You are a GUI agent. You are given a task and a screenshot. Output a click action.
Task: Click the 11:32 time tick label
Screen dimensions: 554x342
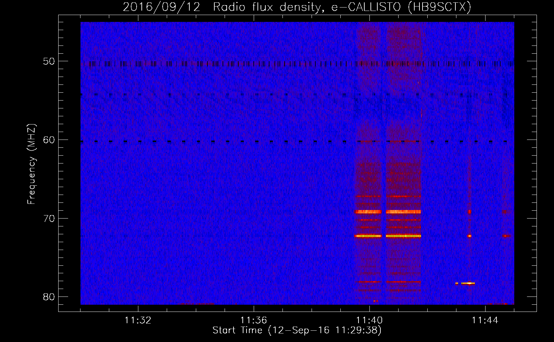138,320
